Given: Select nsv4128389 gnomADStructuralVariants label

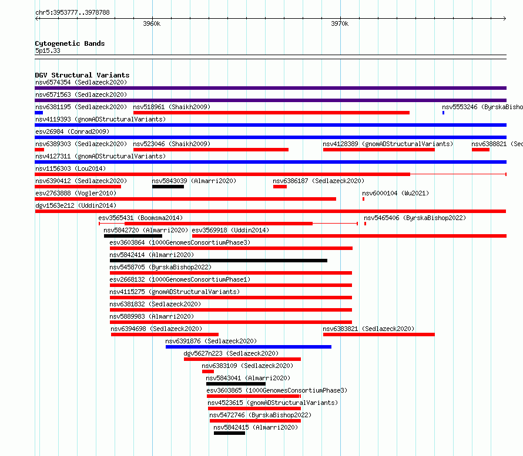Looking at the screenshot, I should (x=388, y=144).
